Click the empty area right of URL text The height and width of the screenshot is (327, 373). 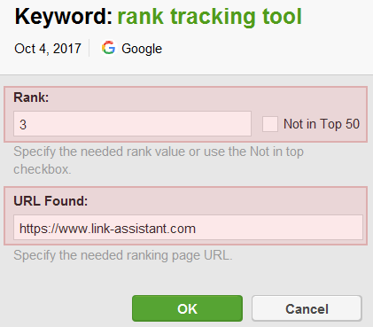pyautogui.click(x=279, y=228)
